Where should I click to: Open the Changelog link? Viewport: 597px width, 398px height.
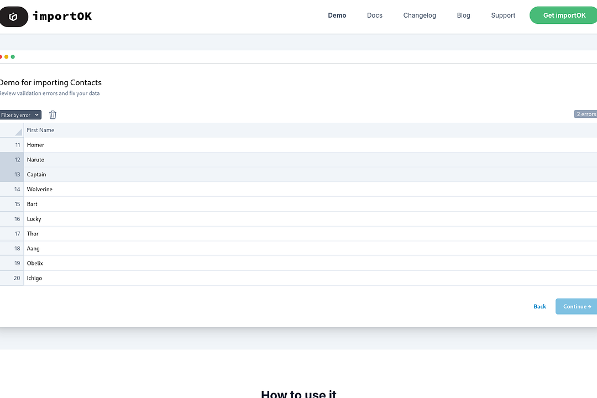pyautogui.click(x=420, y=15)
